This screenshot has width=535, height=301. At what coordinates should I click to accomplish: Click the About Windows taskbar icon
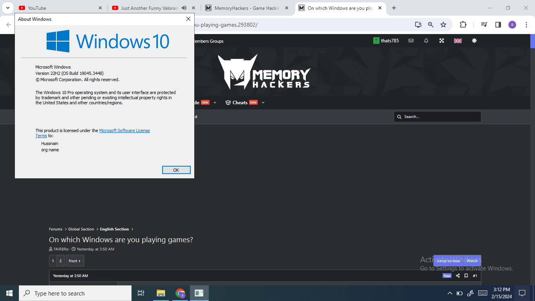(199, 293)
